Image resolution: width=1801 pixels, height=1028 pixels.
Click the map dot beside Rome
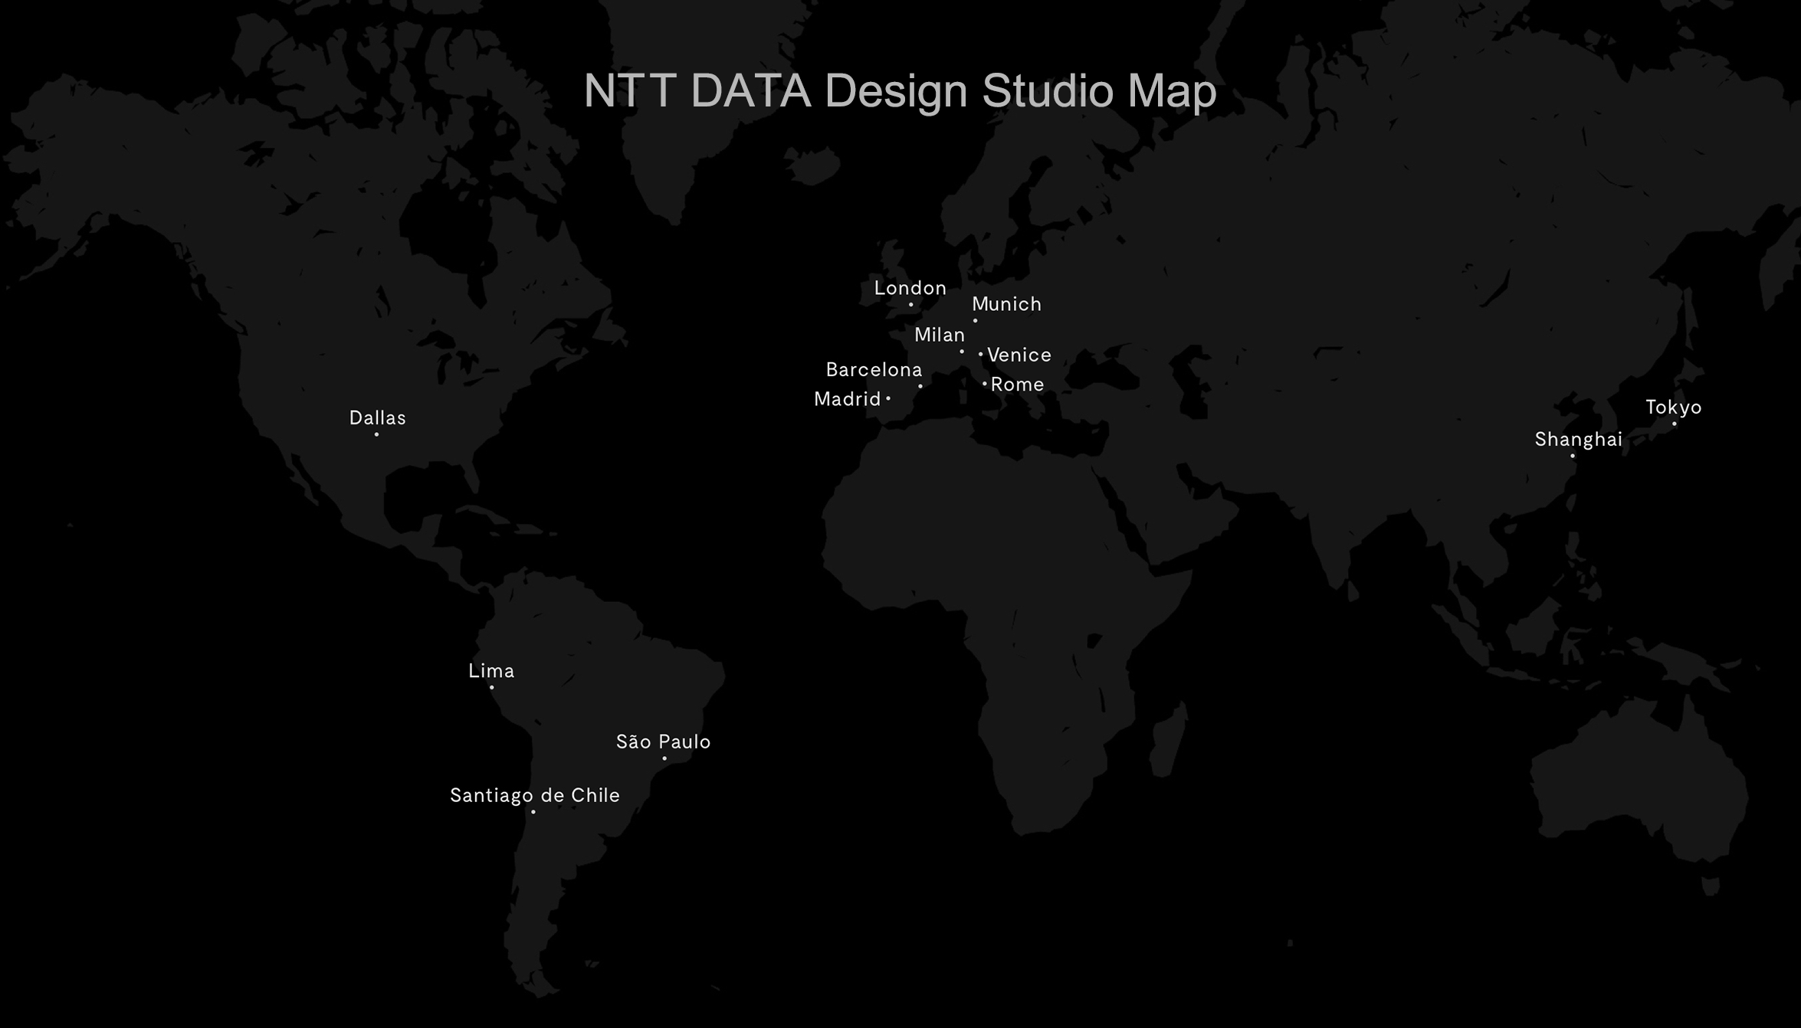tap(984, 384)
